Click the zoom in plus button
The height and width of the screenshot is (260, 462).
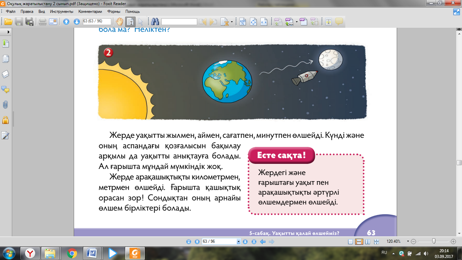click(454, 242)
